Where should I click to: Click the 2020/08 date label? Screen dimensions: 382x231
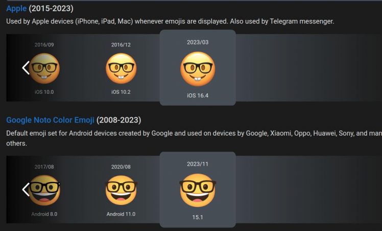pyautogui.click(x=121, y=167)
